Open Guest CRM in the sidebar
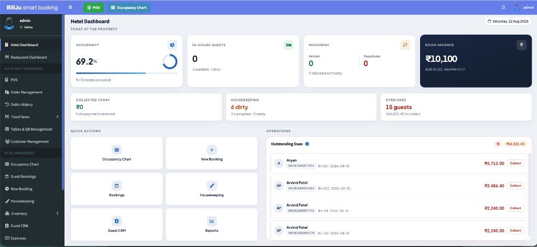537x247 pixels. tap(31, 225)
